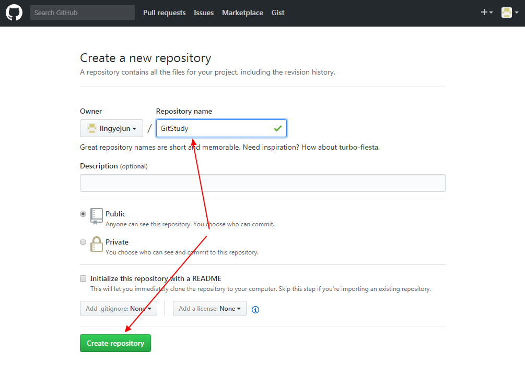The width and height of the screenshot is (525, 365).
Task: Click the Description (optional) label
Action: (114, 166)
